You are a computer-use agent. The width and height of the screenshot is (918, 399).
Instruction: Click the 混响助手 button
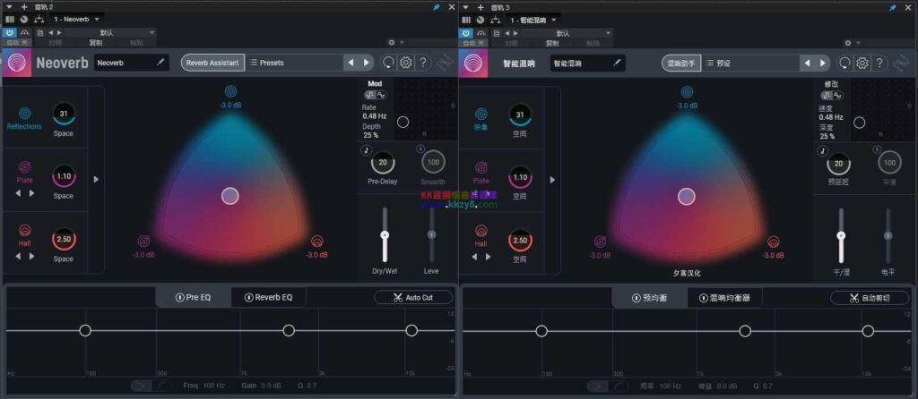pos(681,63)
